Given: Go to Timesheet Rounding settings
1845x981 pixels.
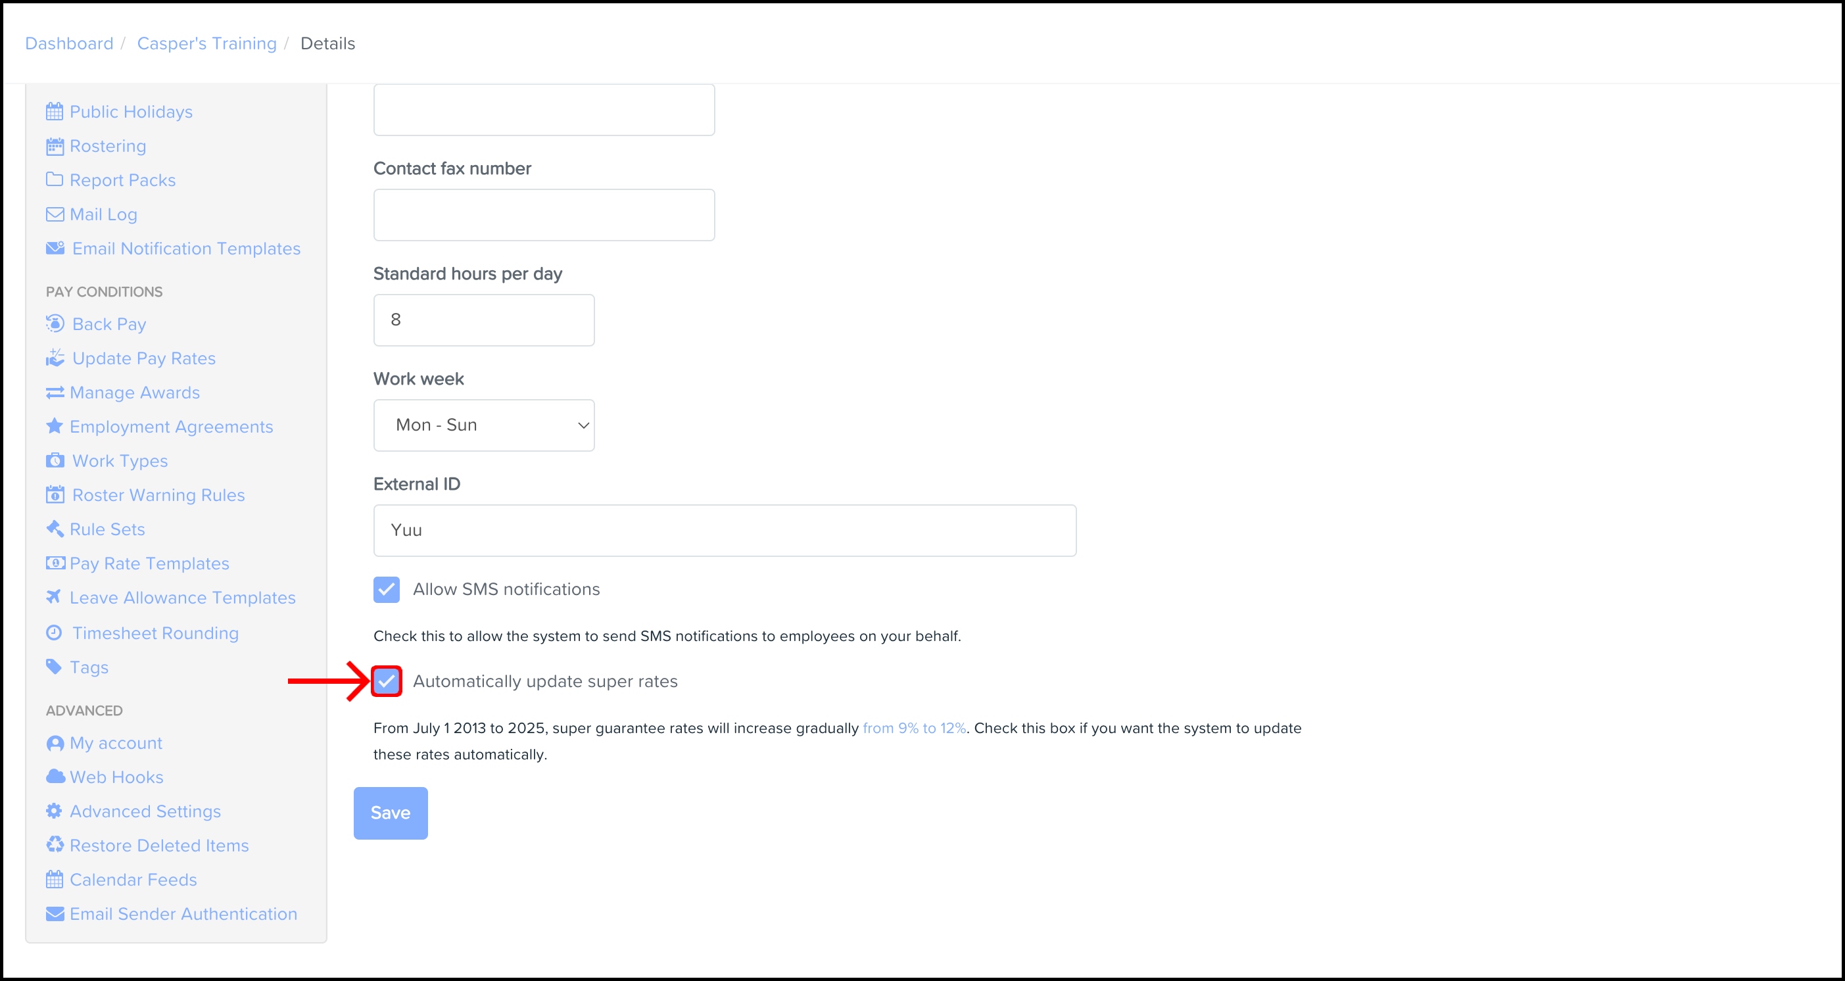Looking at the screenshot, I should pos(155,633).
